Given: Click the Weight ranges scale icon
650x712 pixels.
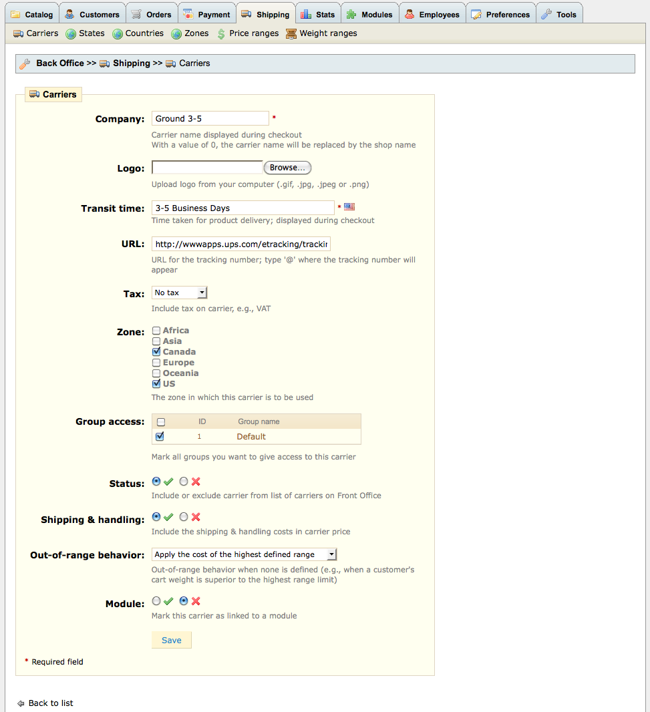Looking at the screenshot, I should (291, 34).
